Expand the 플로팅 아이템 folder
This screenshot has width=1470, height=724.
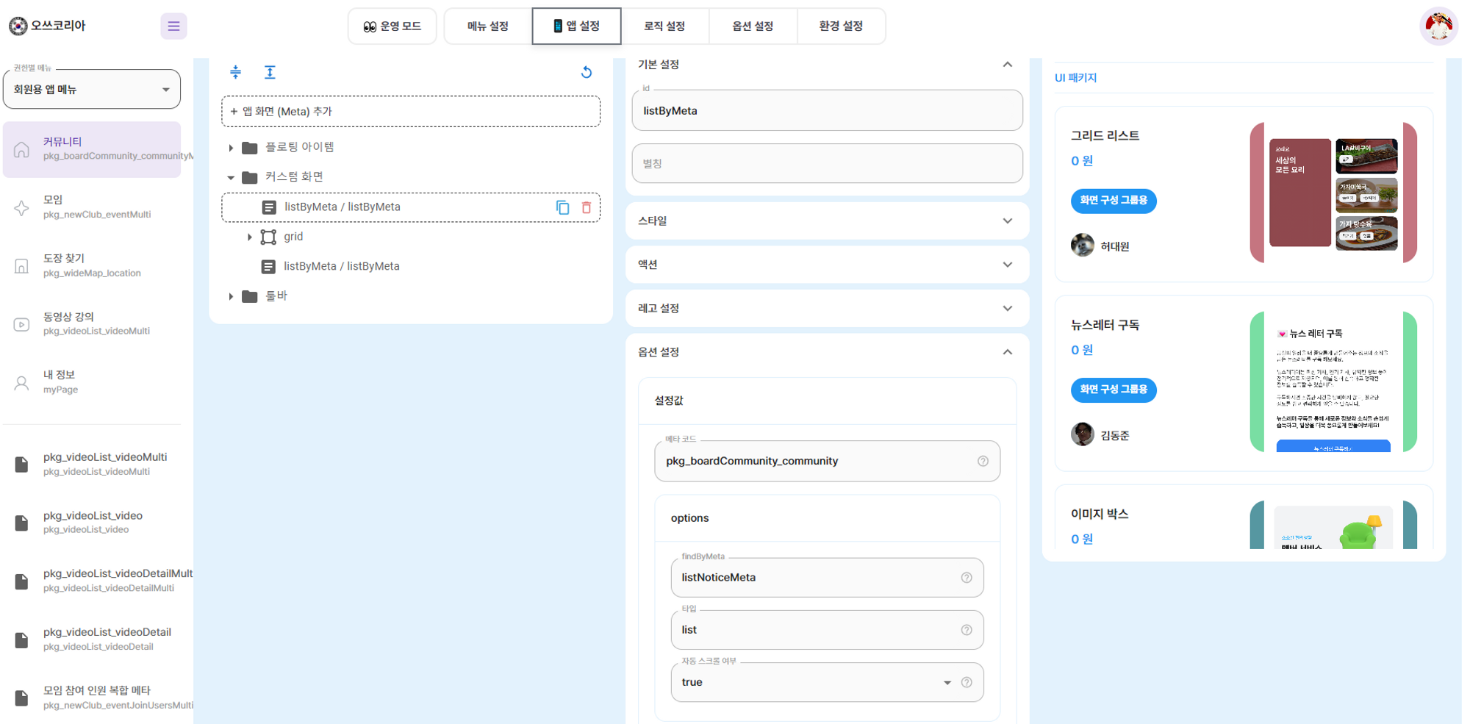[231, 148]
